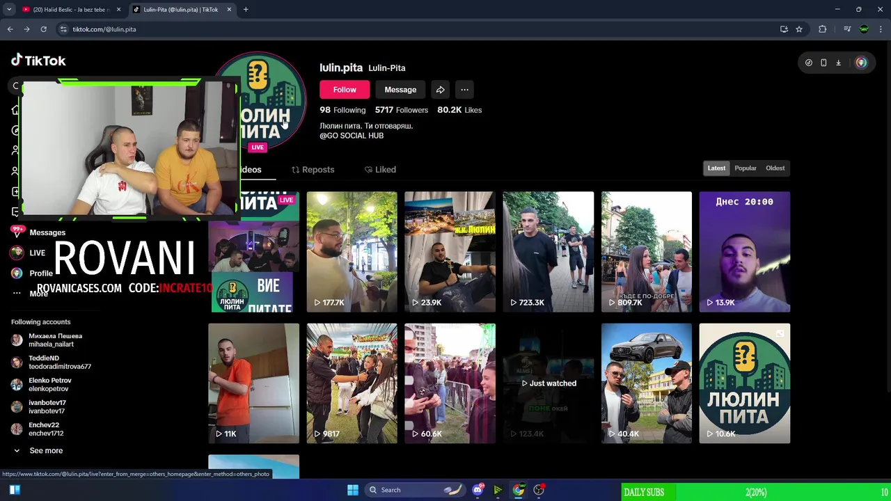Open the video with 723.3K views
The height and width of the screenshot is (501, 891).
pyautogui.click(x=548, y=252)
